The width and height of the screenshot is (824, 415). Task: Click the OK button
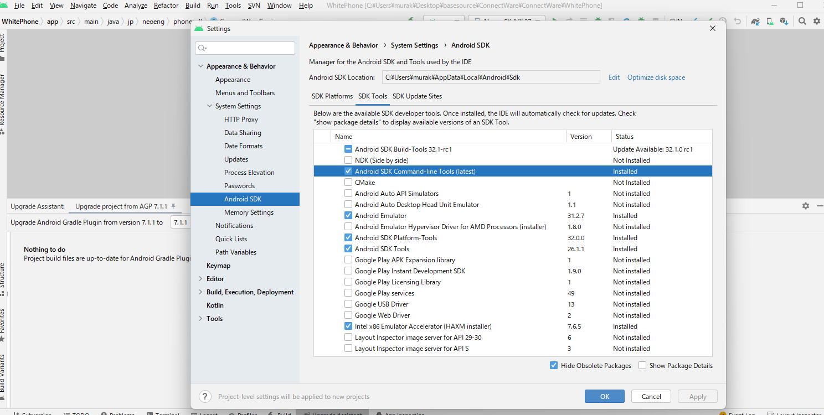604,396
